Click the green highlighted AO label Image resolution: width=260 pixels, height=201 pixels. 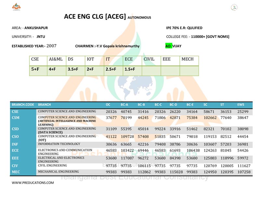tap(168, 46)
